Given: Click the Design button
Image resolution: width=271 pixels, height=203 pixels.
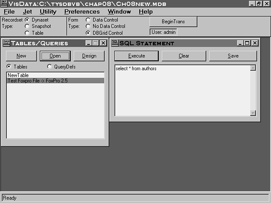Looking at the screenshot, I should pyautogui.click(x=89, y=56).
